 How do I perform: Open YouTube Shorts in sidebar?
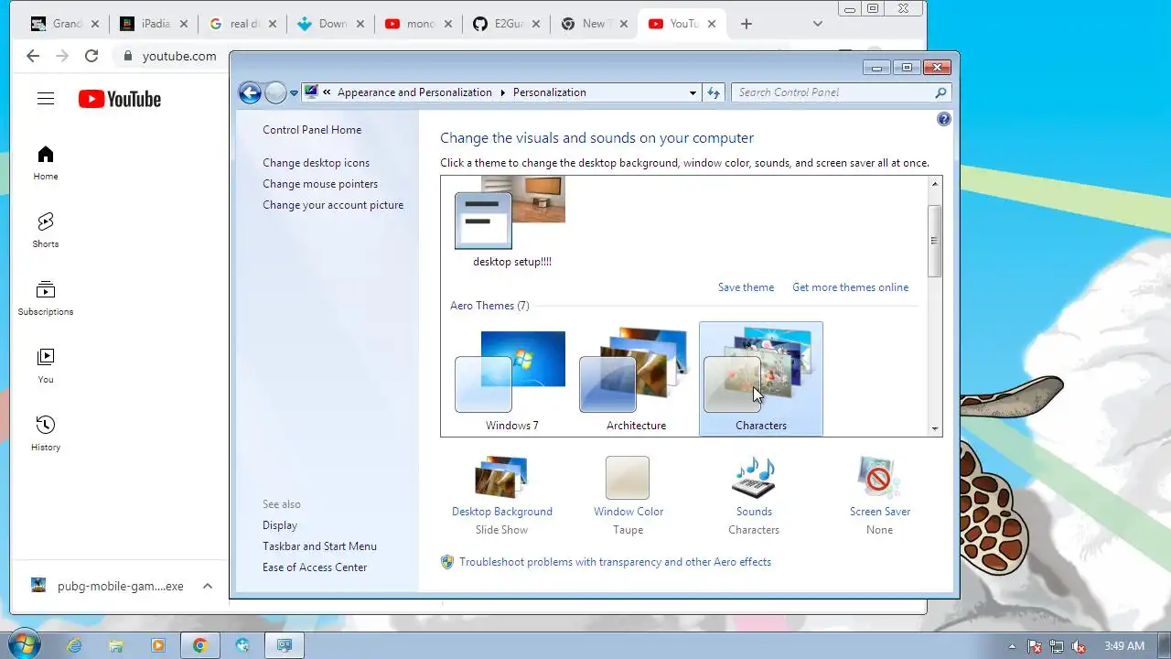click(x=46, y=231)
